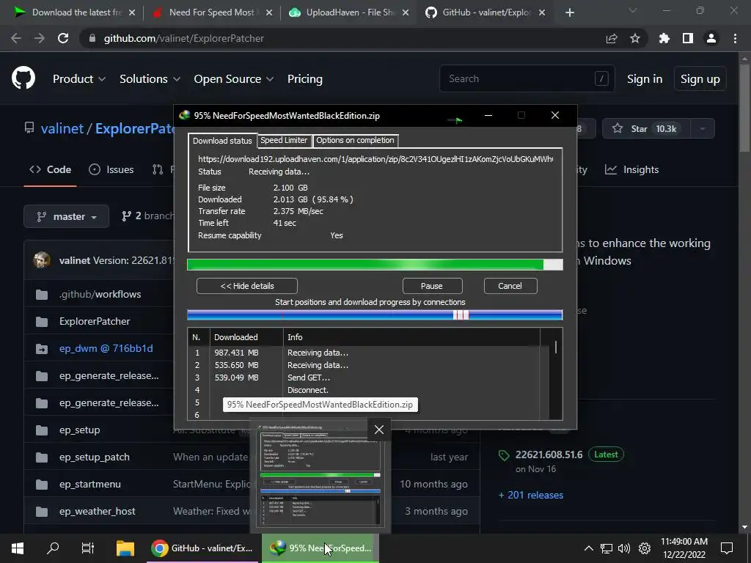Open the settings gear in system tray
The width and height of the screenshot is (751, 563).
[645, 548]
